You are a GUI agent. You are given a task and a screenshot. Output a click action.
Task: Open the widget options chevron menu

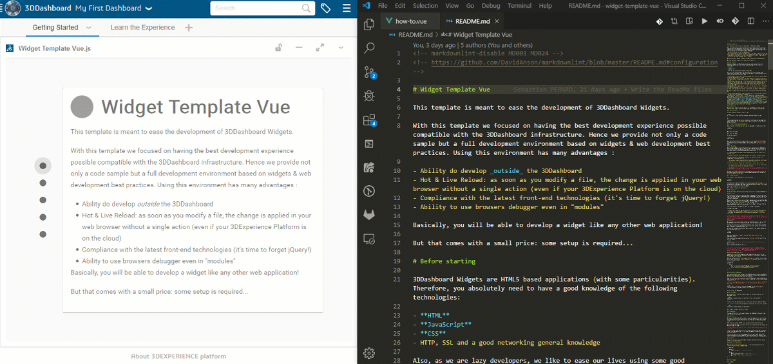click(341, 48)
